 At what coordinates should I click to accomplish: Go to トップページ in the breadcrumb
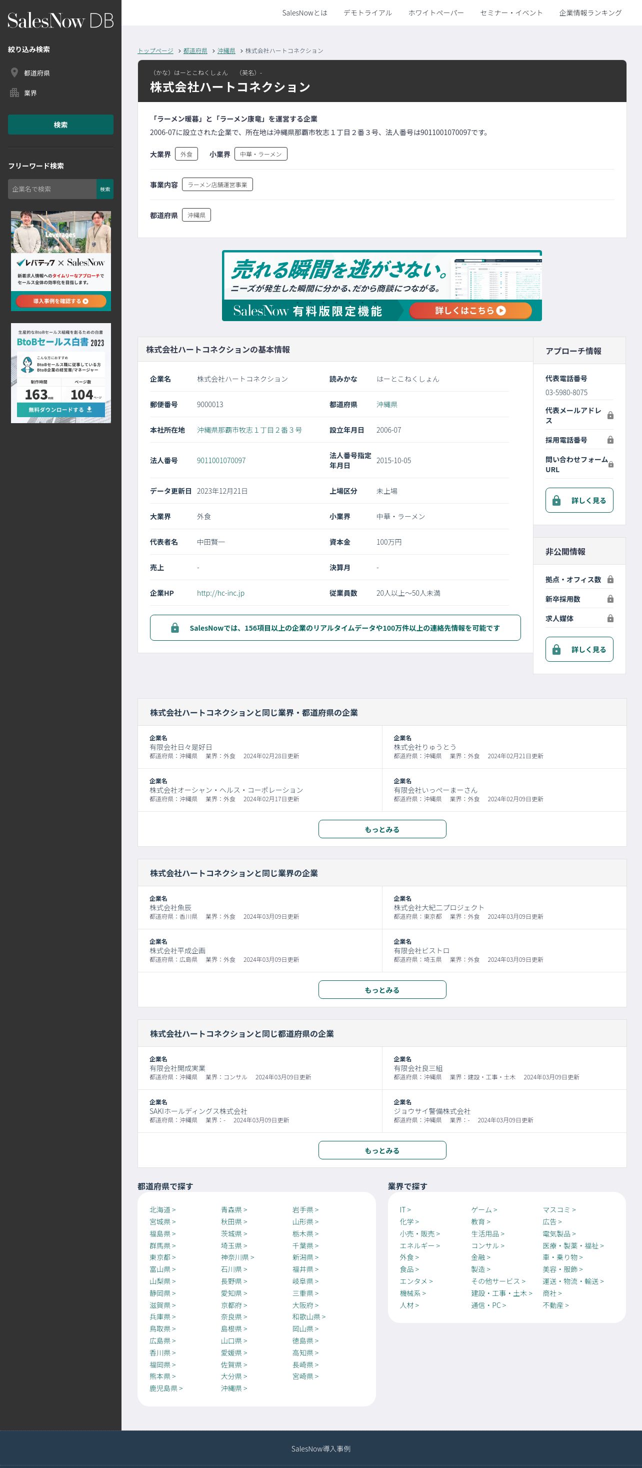click(x=155, y=51)
